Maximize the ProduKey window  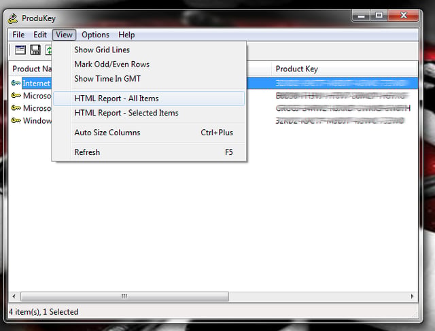coord(379,16)
